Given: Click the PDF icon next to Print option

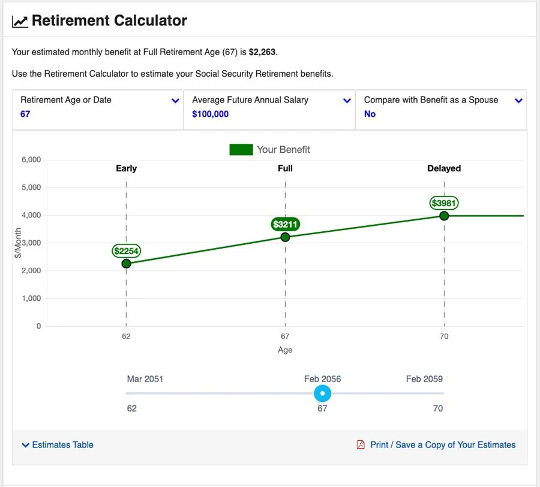Looking at the screenshot, I should pos(360,444).
